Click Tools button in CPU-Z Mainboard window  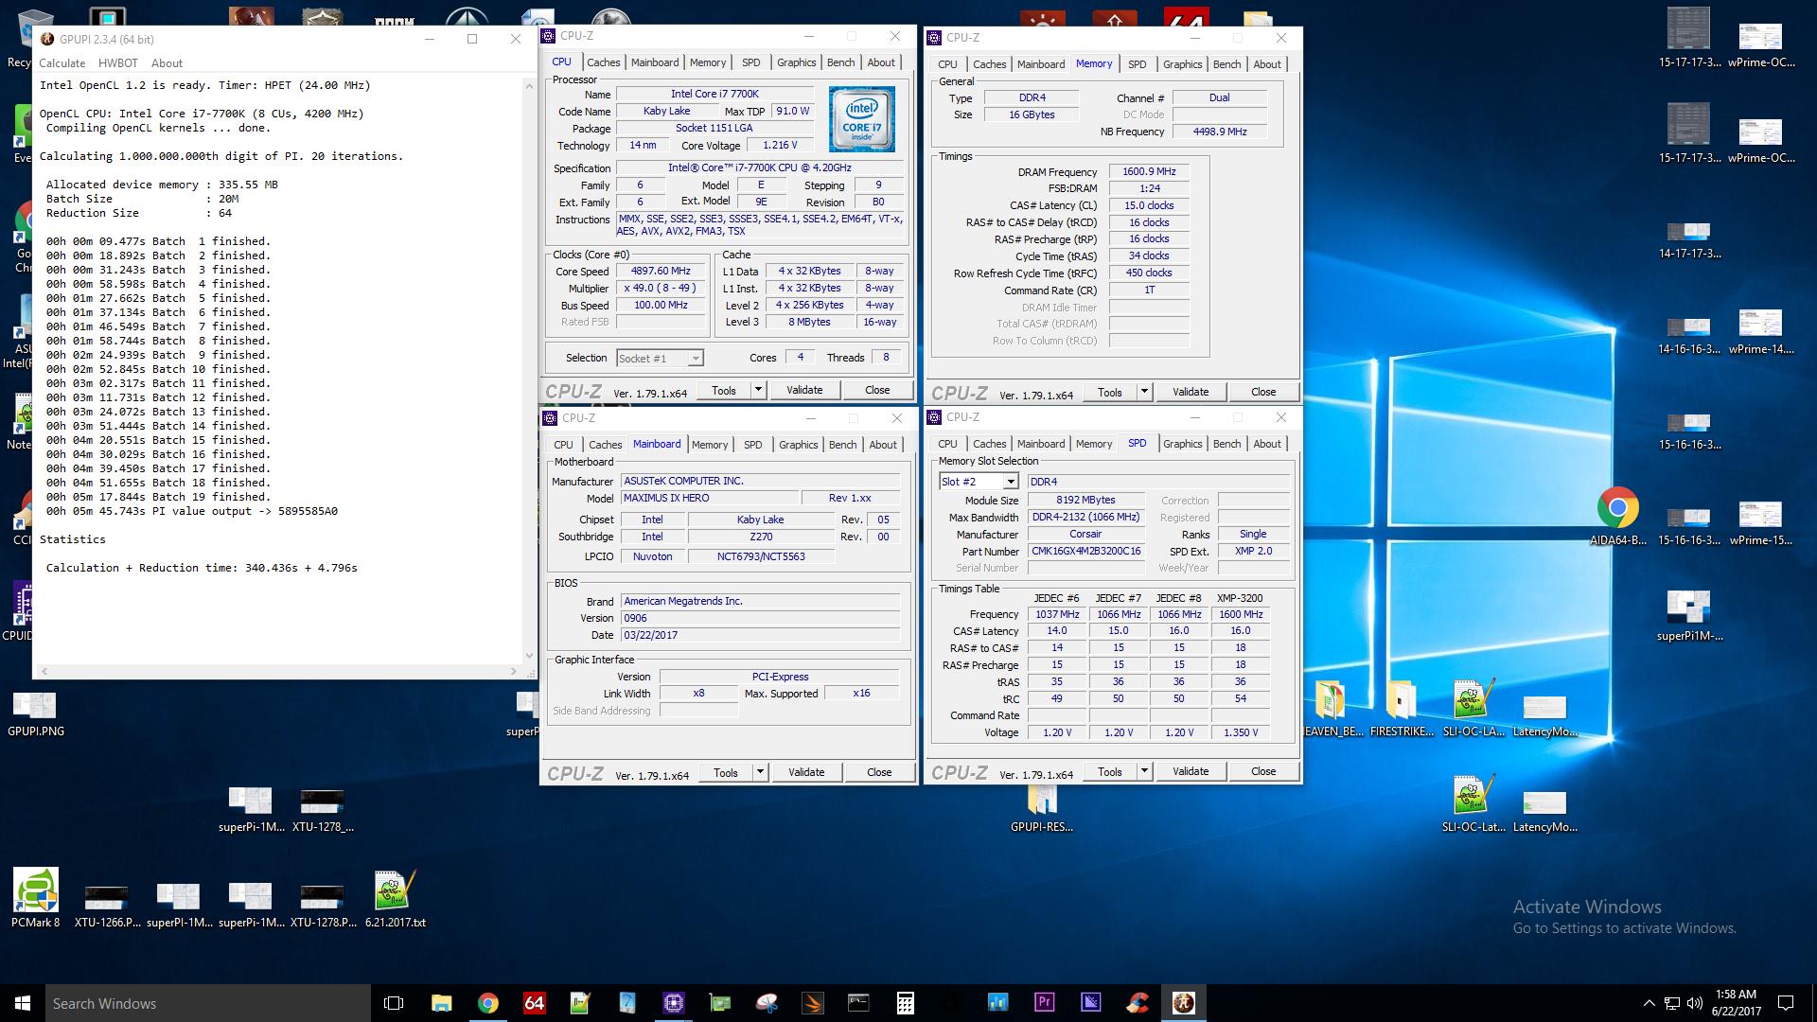coord(726,772)
